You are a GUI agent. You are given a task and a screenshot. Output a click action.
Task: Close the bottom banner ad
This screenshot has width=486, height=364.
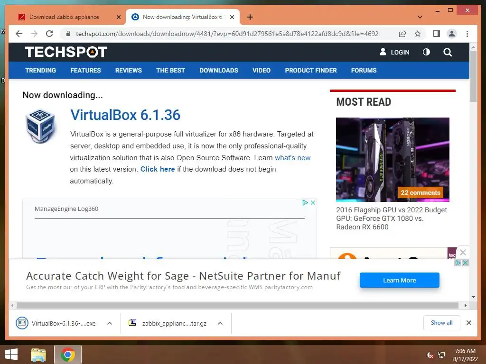click(x=465, y=263)
